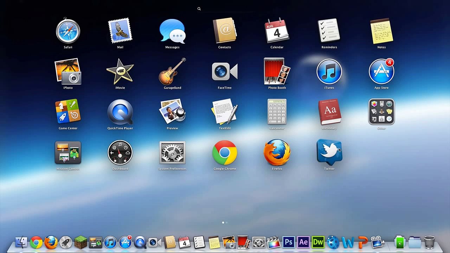Launch Google Chrome from the Launchpad grid
Image resolution: width=450 pixels, height=253 pixels.
point(225,153)
